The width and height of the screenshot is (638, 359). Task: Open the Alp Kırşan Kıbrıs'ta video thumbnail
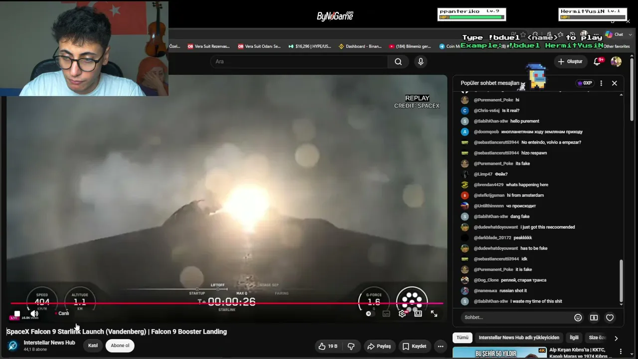point(499,353)
